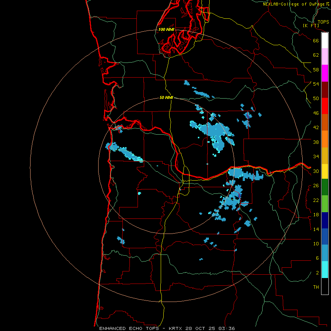The image size is (331, 331).
Task: Click the magenta 58 kft legend swatch
Action: click(x=325, y=73)
